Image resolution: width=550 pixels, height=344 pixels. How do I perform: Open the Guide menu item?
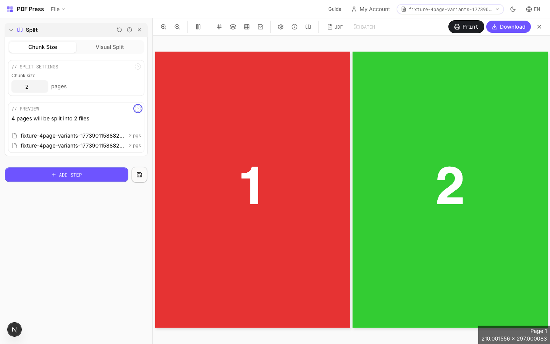tap(335, 9)
